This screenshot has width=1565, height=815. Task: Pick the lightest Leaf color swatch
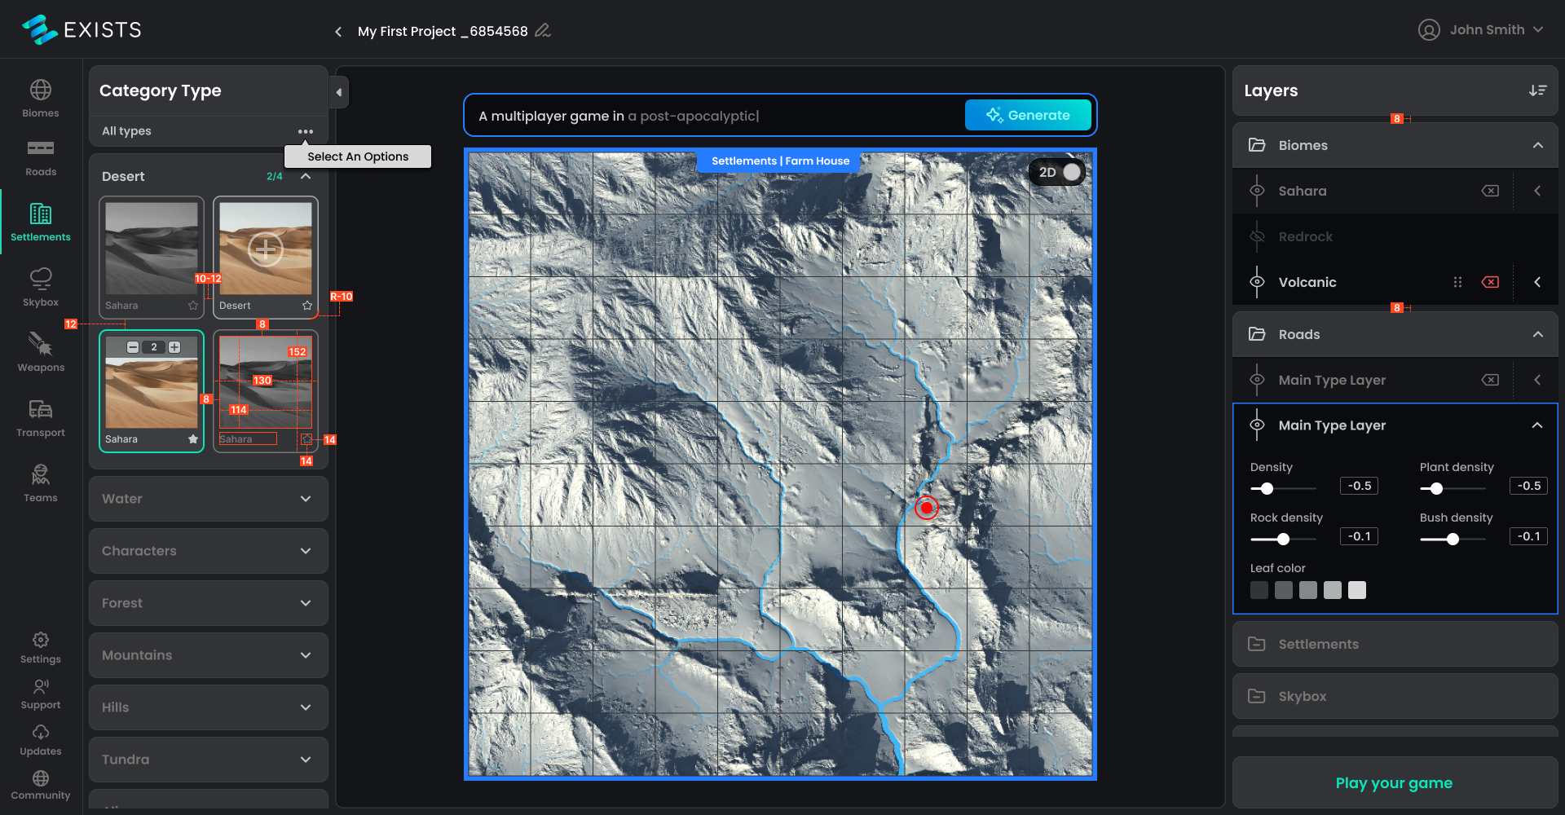[x=1357, y=590]
